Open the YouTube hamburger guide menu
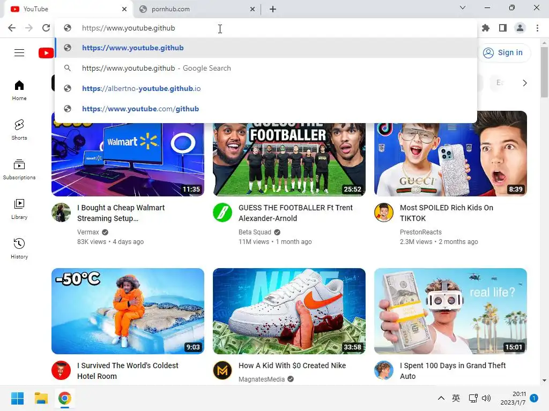Screen dimensions: 549x411 coord(19,53)
